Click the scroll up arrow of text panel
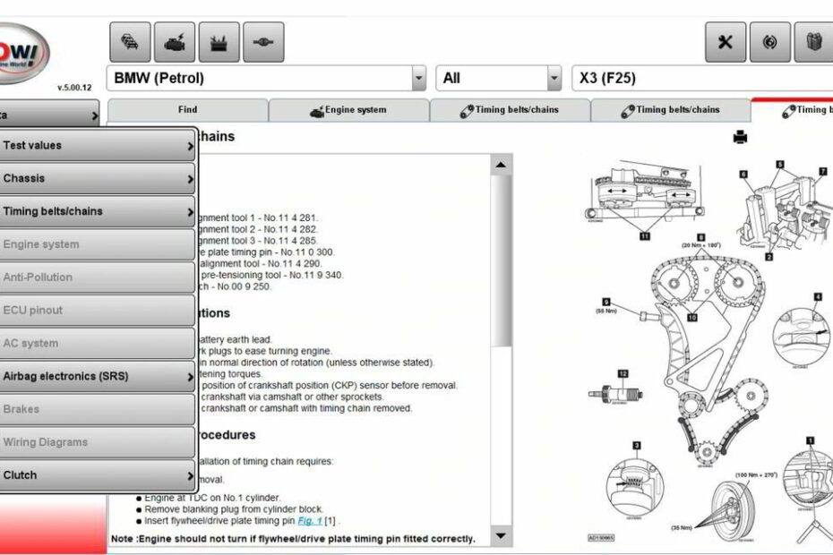Viewport: 833px width, 555px height. point(501,166)
